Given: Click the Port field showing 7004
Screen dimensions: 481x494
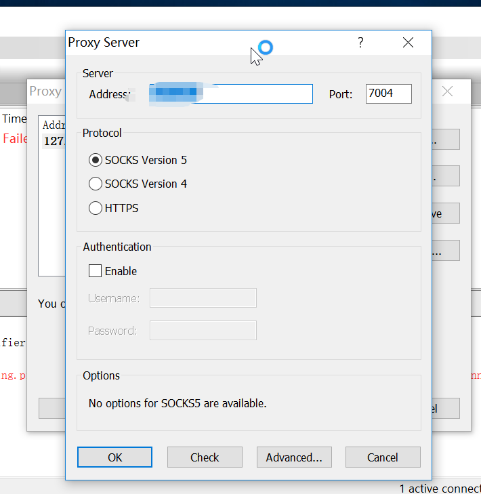Looking at the screenshot, I should coord(388,94).
